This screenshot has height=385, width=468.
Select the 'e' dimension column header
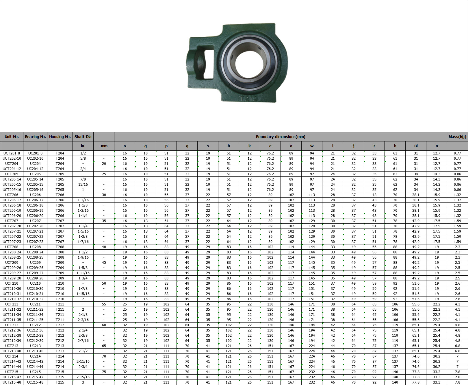pyautogui.click(x=270, y=146)
